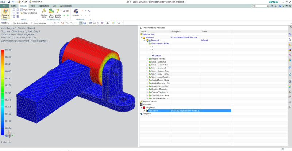Click the Undo arrow icon
Image resolution: width=292 pixels, height=151 pixels.
(13, 1)
